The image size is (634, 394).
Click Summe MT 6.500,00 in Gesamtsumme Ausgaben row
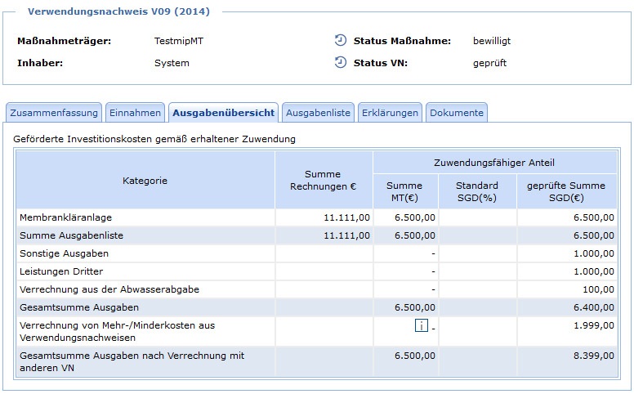[415, 307]
